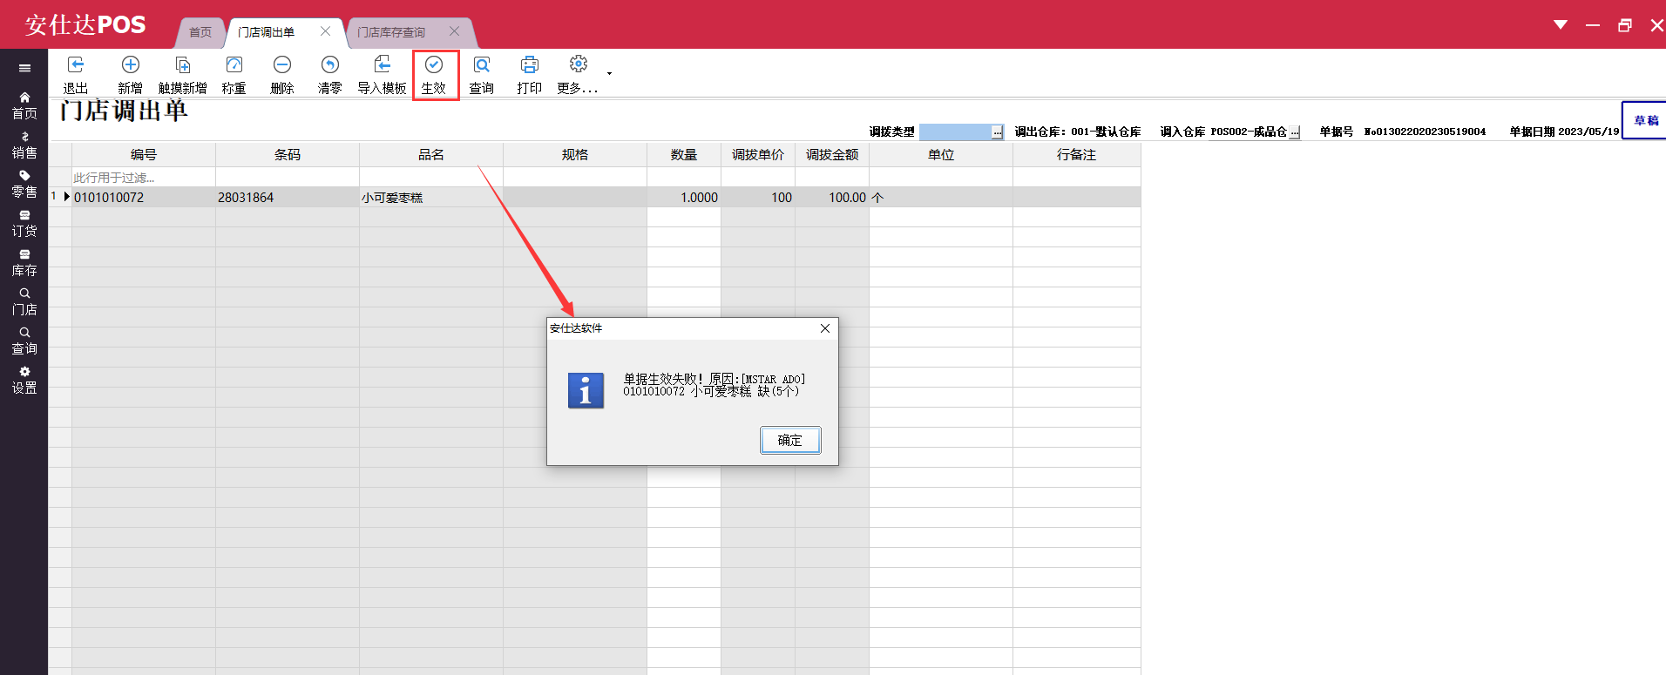Select the 小可爱枣糕 product name cell
The height and width of the screenshot is (675, 1666).
tap(431, 198)
